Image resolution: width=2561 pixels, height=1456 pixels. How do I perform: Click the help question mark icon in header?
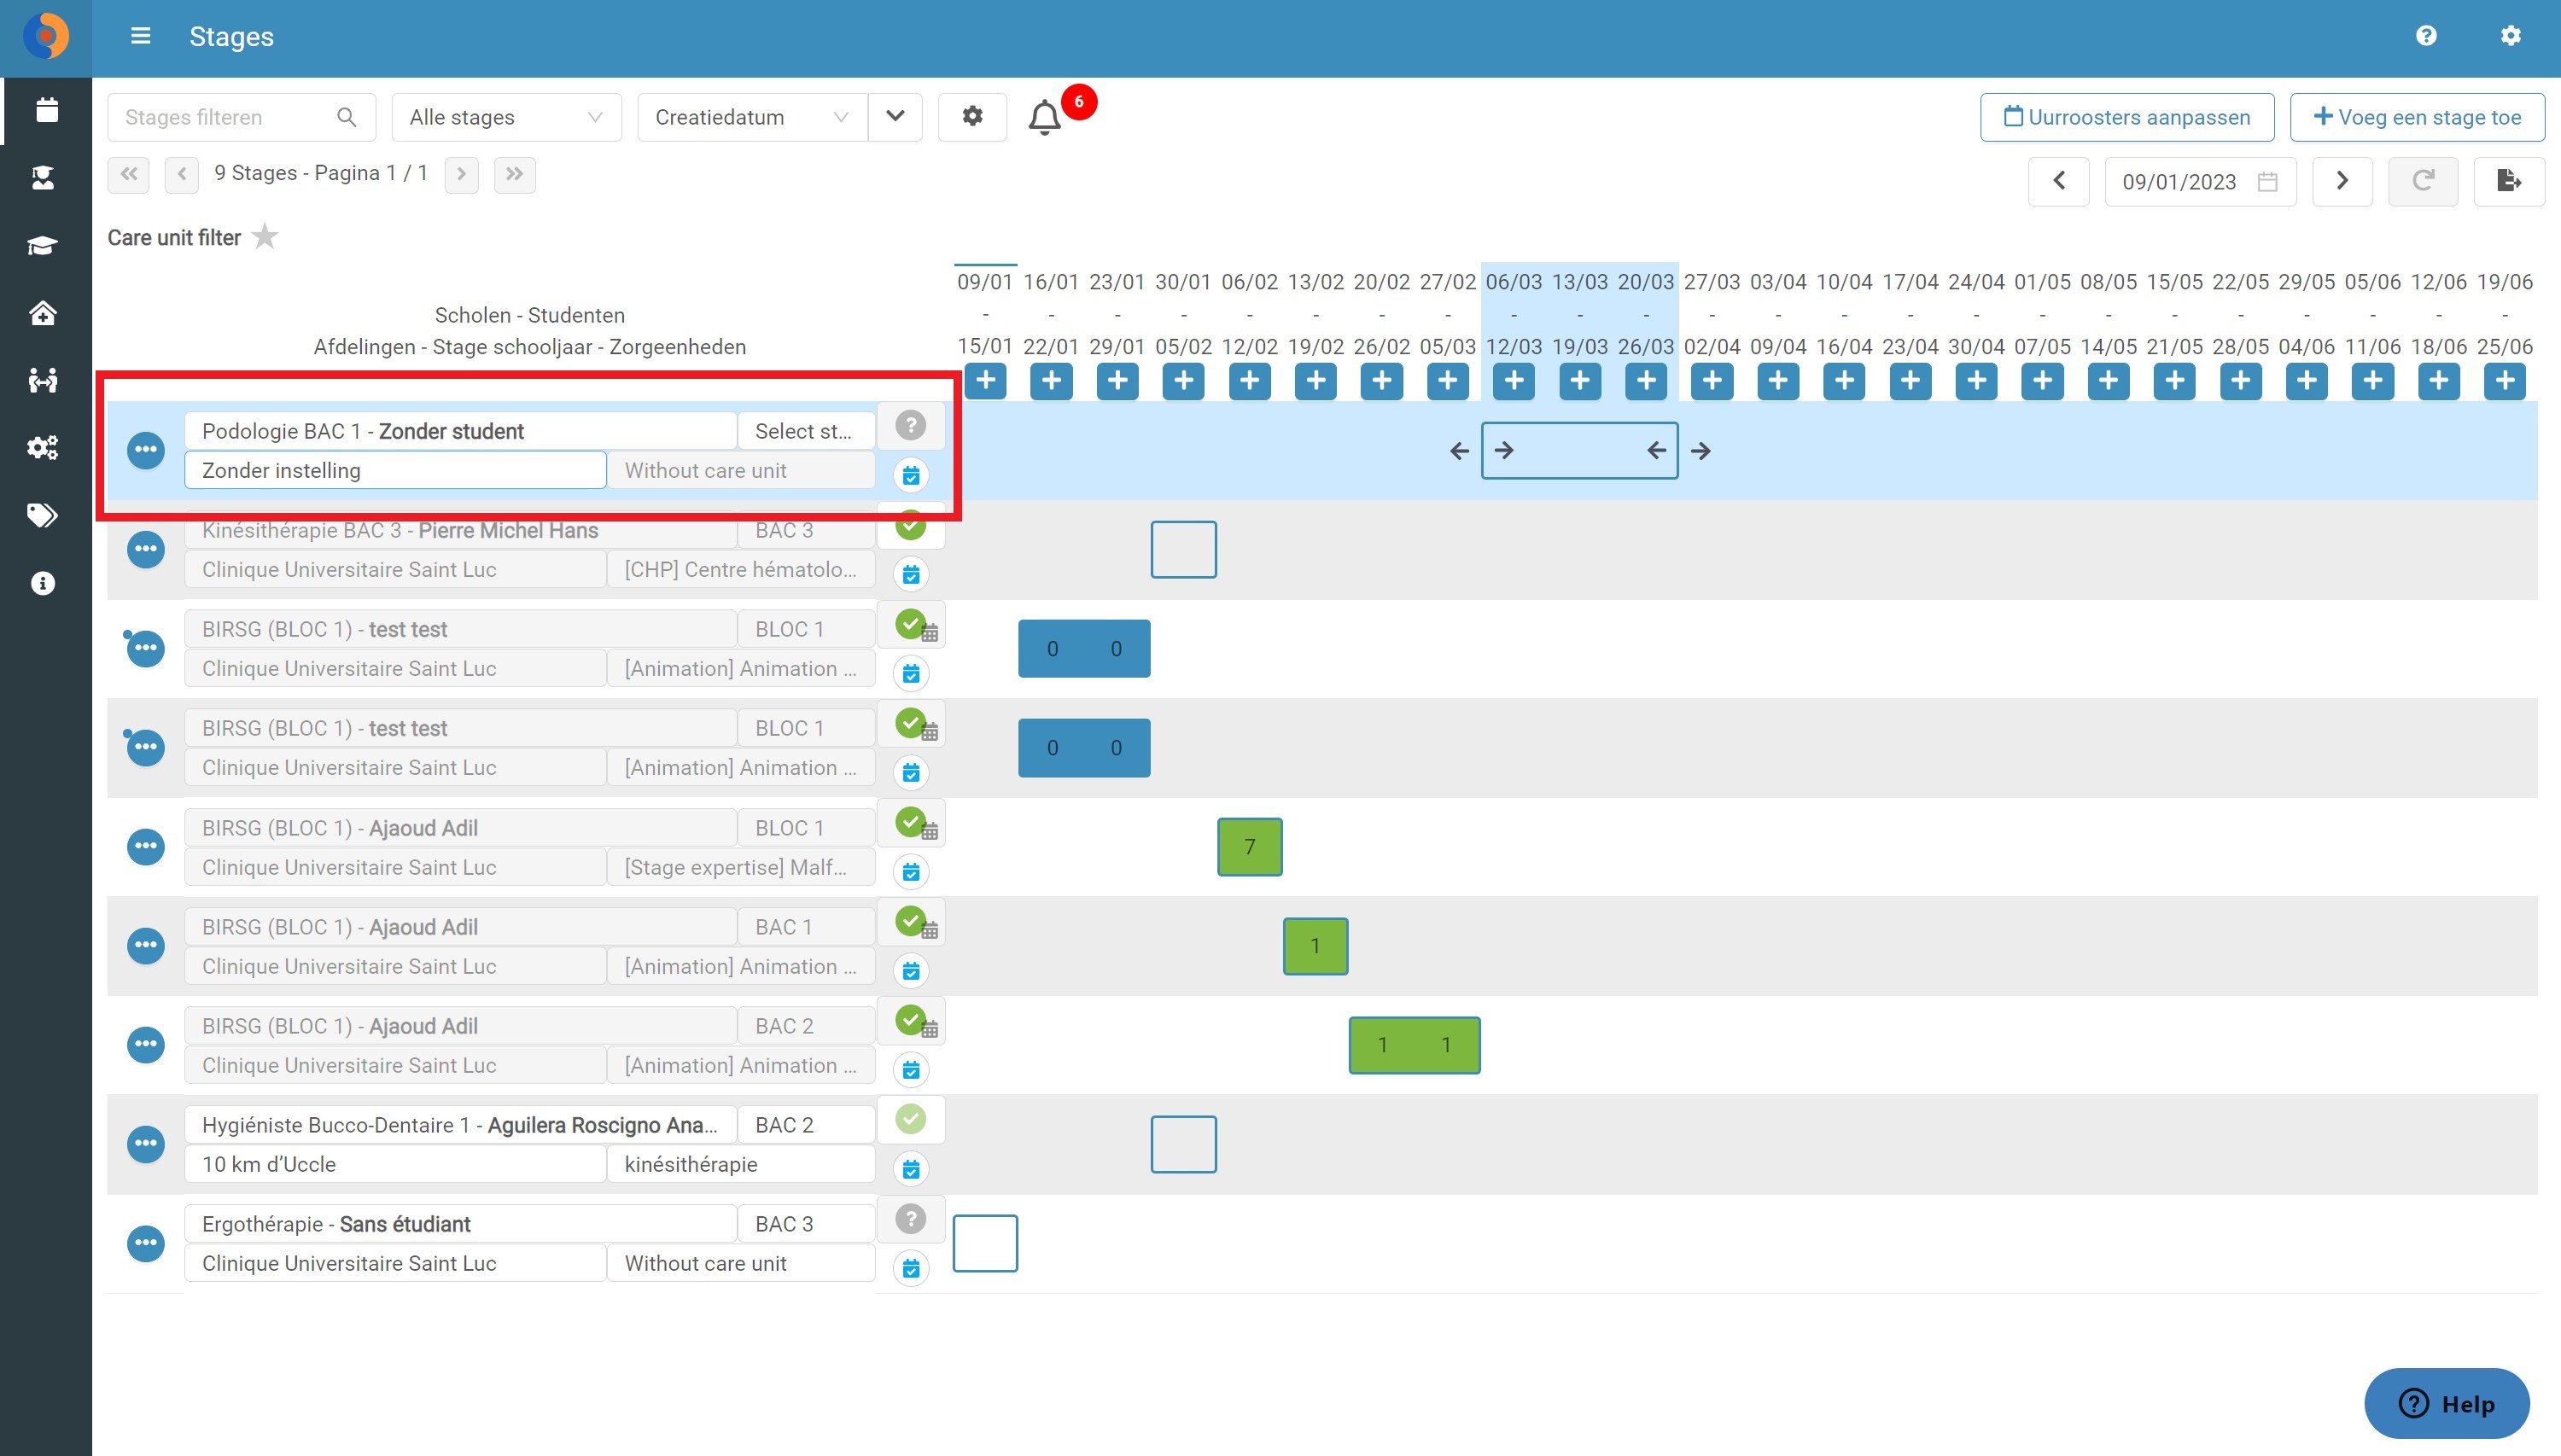tap(2426, 36)
